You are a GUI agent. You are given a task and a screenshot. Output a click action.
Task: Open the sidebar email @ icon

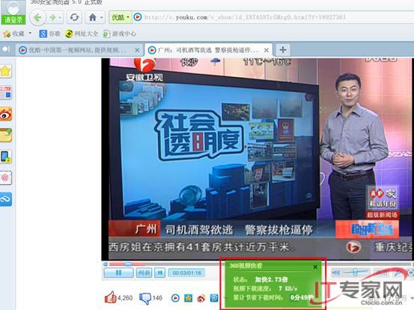[6, 177]
